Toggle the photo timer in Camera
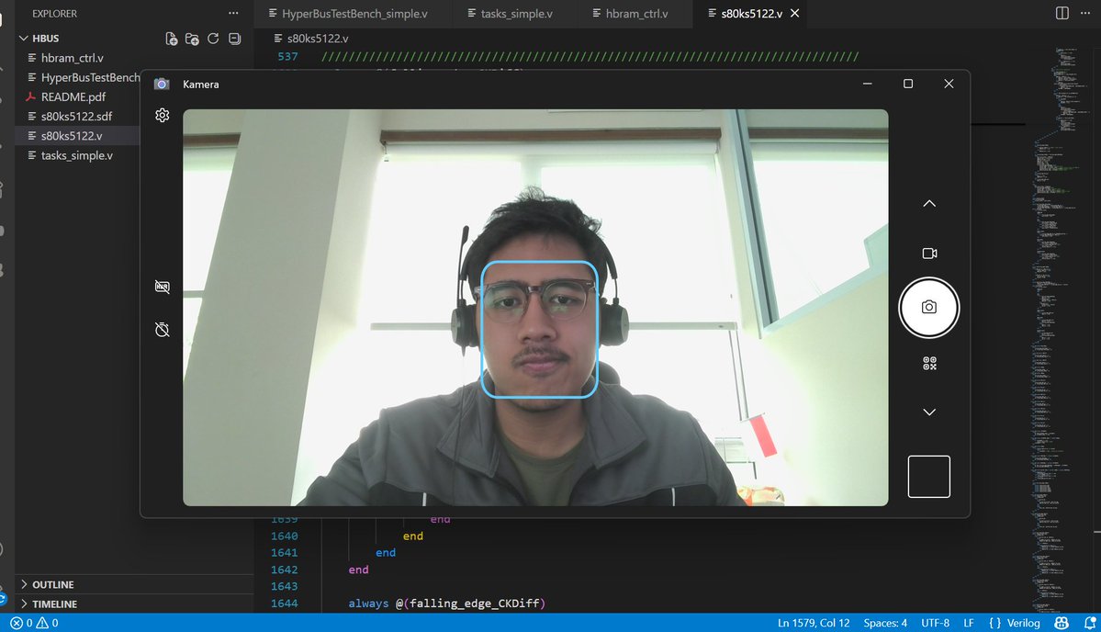Screen dimensions: 1101x632 (x=163, y=330)
